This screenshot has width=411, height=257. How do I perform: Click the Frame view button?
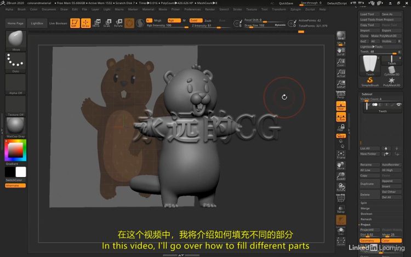pyautogui.click(x=341, y=155)
